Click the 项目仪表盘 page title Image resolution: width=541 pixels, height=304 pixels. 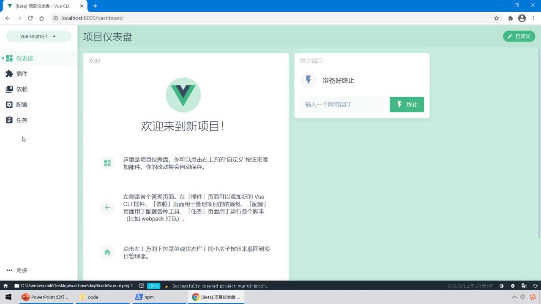[x=108, y=37]
